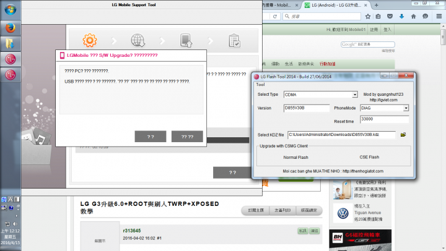Screen dimensions: 446x251
Task: Click the post date 2016-04-02 16:02
Action: pos(139,238)
